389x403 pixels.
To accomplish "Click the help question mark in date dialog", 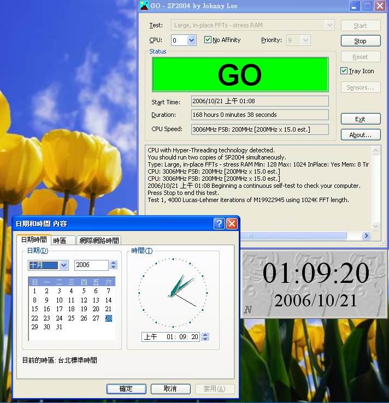I will [x=219, y=223].
